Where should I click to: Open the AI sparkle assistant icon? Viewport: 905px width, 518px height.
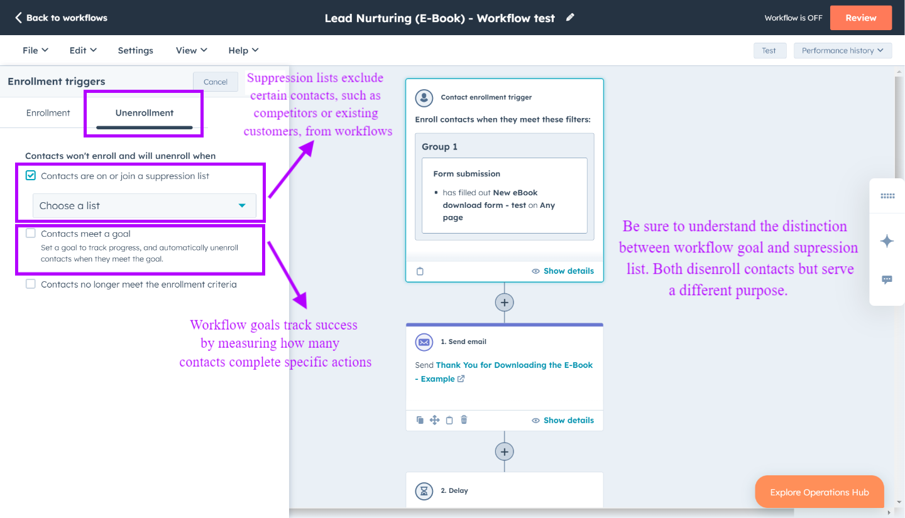point(887,241)
